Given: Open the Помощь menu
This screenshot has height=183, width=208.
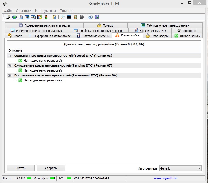Looking at the screenshot, I should tap(66, 11).
